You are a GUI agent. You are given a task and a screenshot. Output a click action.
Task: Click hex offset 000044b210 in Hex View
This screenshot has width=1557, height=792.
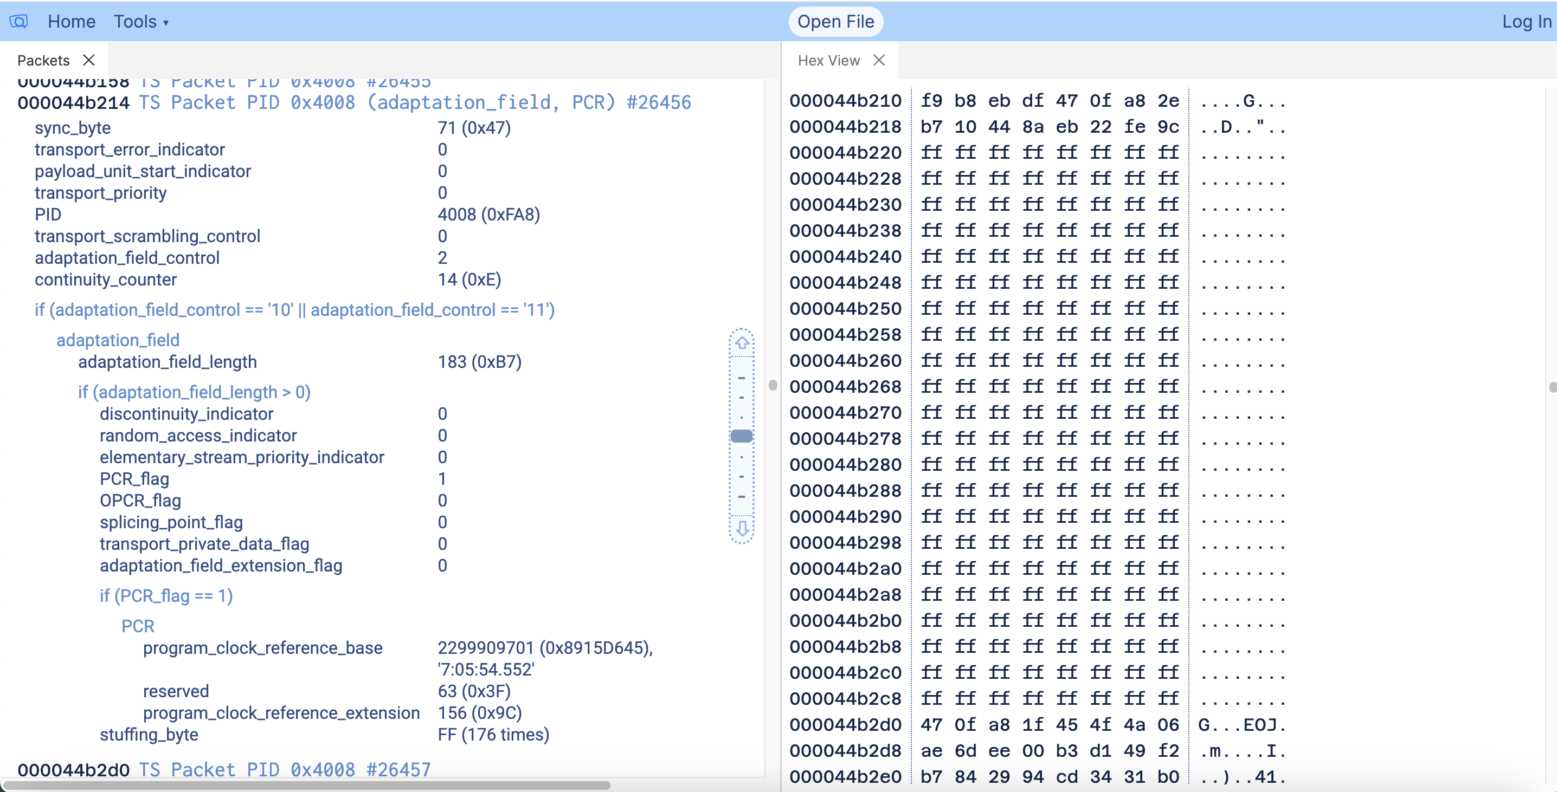point(845,101)
